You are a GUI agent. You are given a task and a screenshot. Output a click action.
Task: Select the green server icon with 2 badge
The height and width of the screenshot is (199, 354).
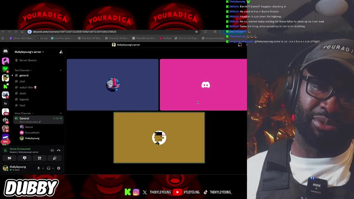click(x=6, y=69)
